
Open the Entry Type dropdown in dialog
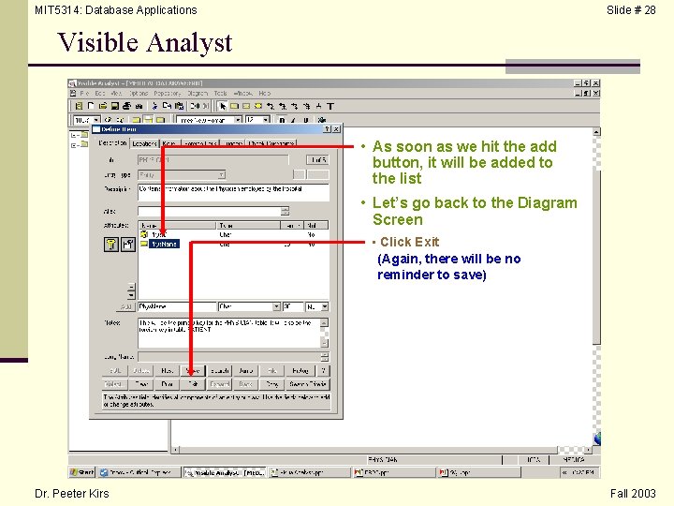click(x=221, y=174)
